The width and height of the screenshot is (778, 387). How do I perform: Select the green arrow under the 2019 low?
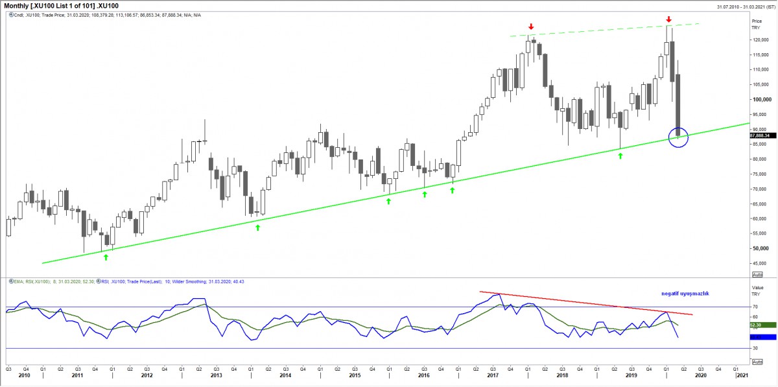[x=620, y=156]
